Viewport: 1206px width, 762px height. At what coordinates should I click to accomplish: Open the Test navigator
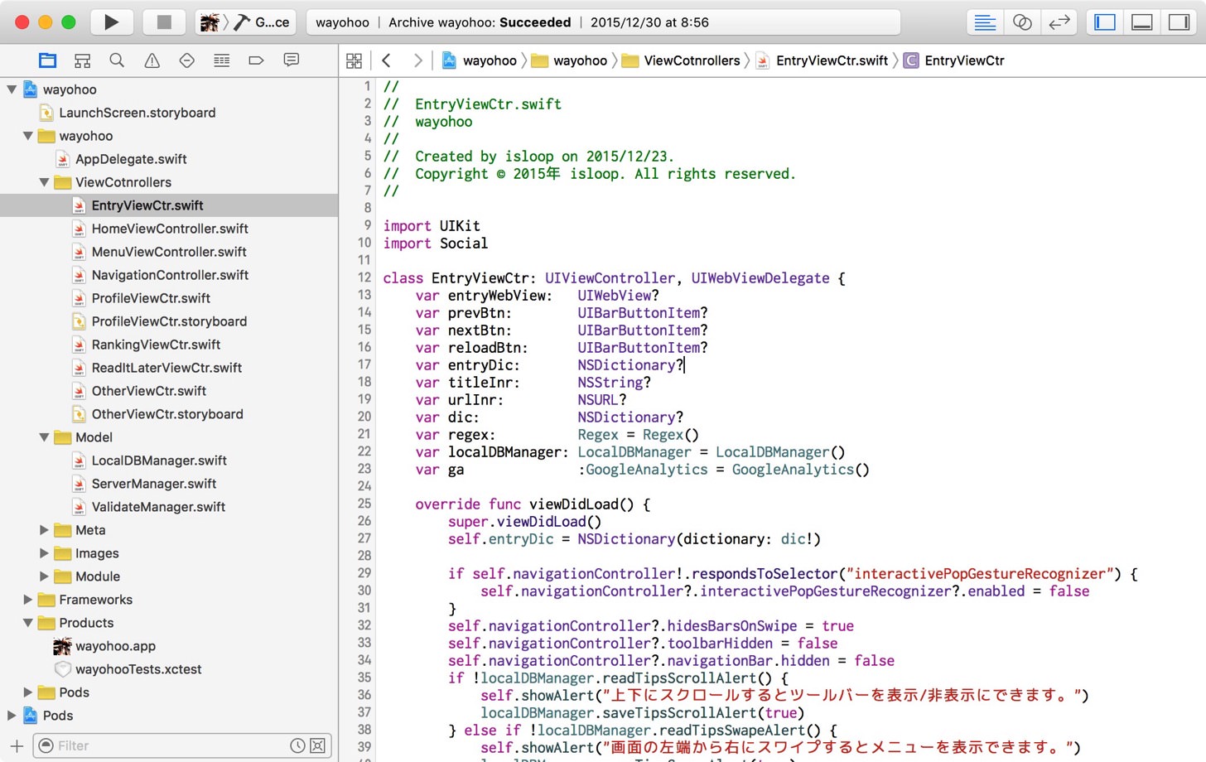187,60
